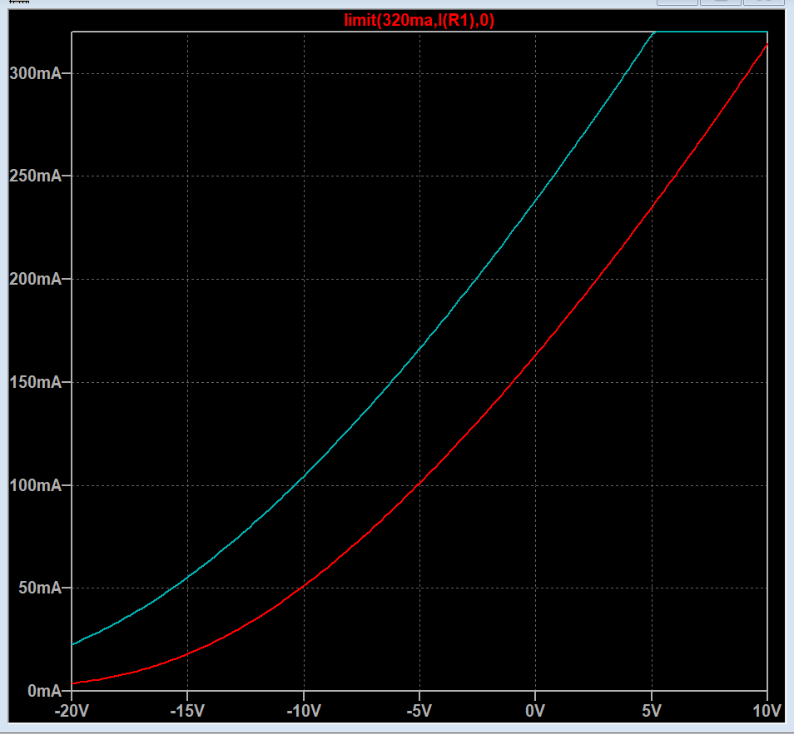Click the -5V x-axis label
Viewport: 794px width, 735px height.
click(x=419, y=711)
